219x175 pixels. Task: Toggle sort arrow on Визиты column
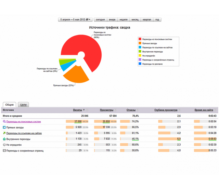tap(84, 110)
